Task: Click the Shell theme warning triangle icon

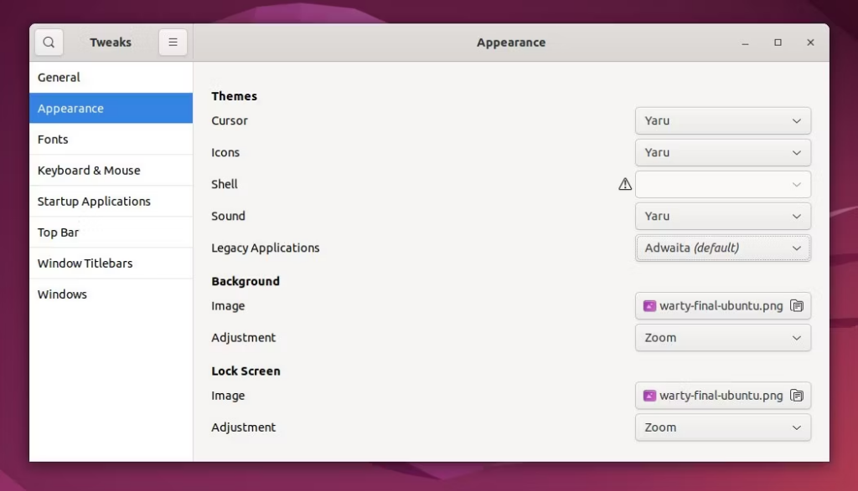Action: (625, 184)
